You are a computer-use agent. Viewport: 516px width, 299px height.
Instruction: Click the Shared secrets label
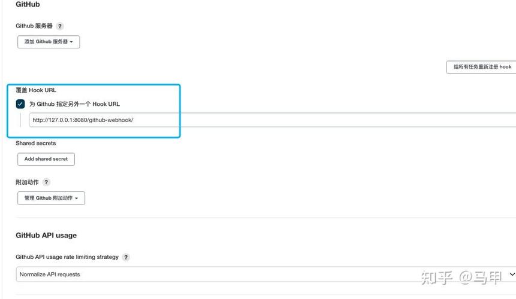[x=36, y=144]
